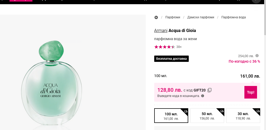
Task: Click the Безплатна доставка badge
Action: pos(171,59)
